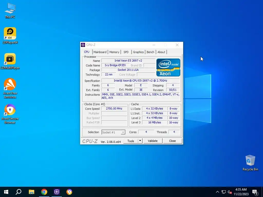Open Avast Free Antivirus shortcut
Image resolution: width=263 pixels, height=197 pixels.
[10, 88]
